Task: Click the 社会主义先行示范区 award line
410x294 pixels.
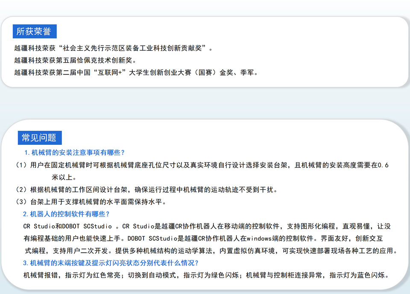Action: pos(113,48)
